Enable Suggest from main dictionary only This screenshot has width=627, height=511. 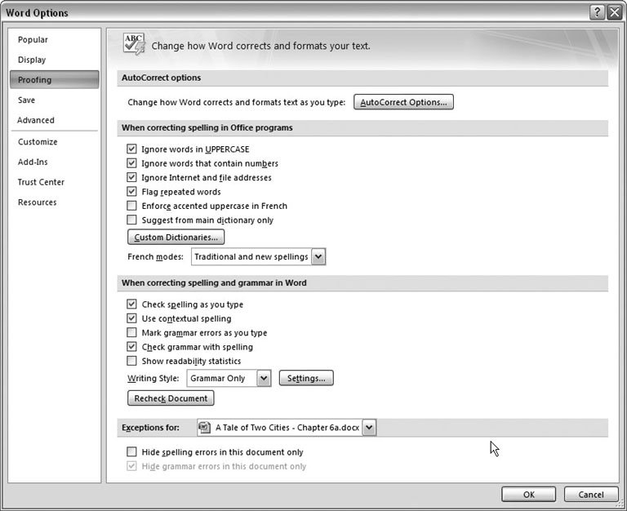click(131, 220)
